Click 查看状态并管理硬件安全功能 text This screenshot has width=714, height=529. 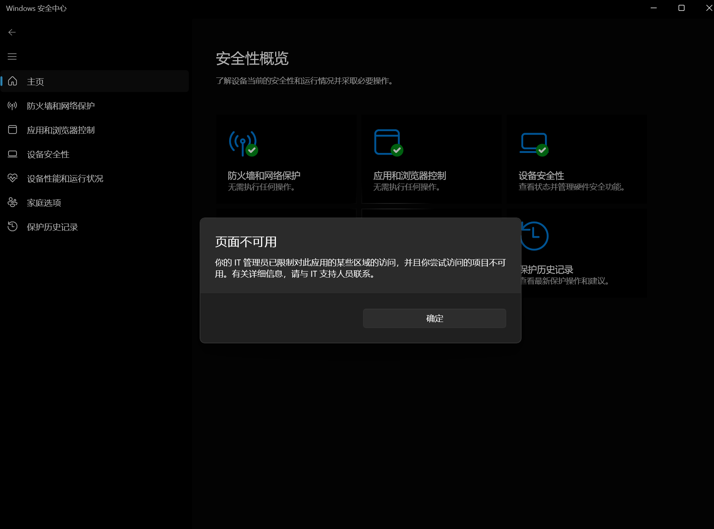(x=572, y=187)
